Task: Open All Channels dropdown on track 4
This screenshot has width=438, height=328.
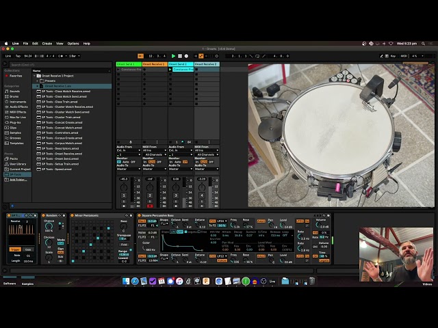Action: 207,154
